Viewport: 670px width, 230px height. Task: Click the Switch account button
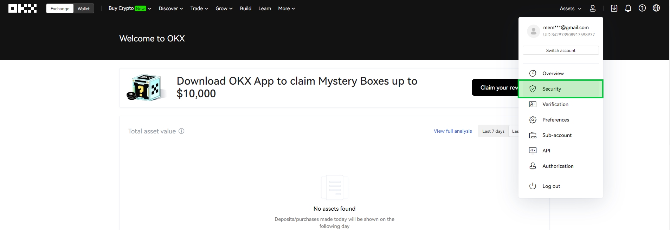click(x=561, y=50)
